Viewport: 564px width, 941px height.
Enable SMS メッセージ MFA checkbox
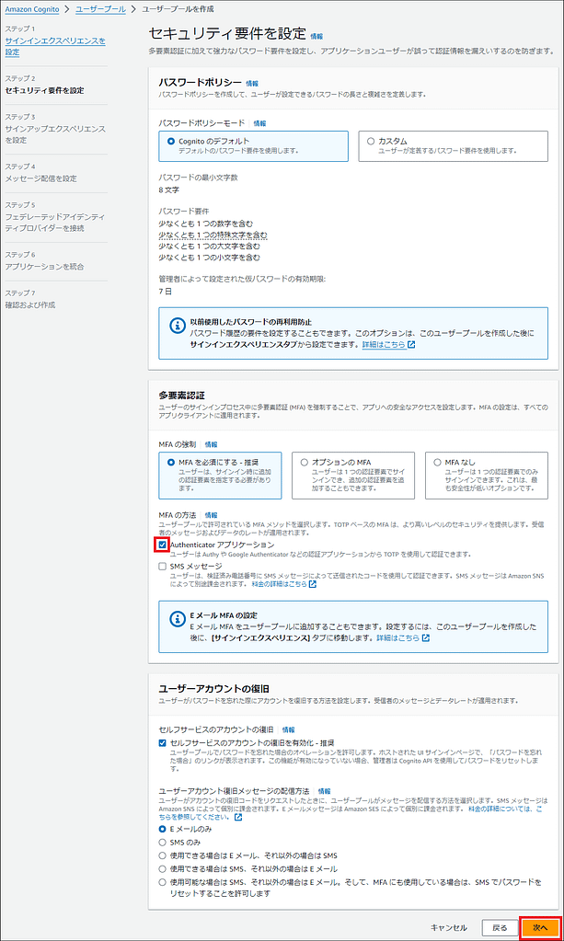point(163,567)
